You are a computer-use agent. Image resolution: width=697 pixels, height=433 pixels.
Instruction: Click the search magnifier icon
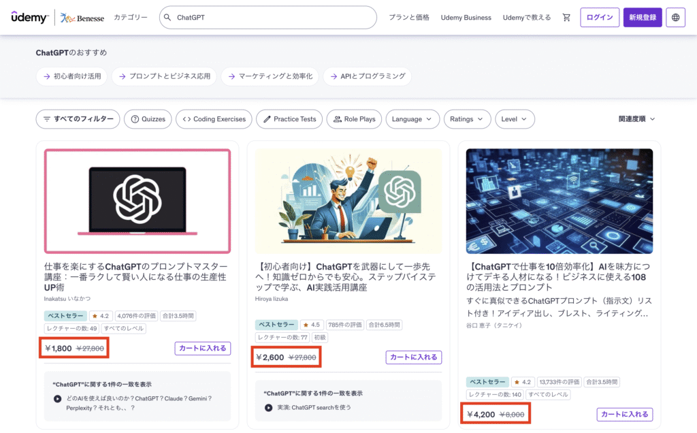pyautogui.click(x=167, y=18)
